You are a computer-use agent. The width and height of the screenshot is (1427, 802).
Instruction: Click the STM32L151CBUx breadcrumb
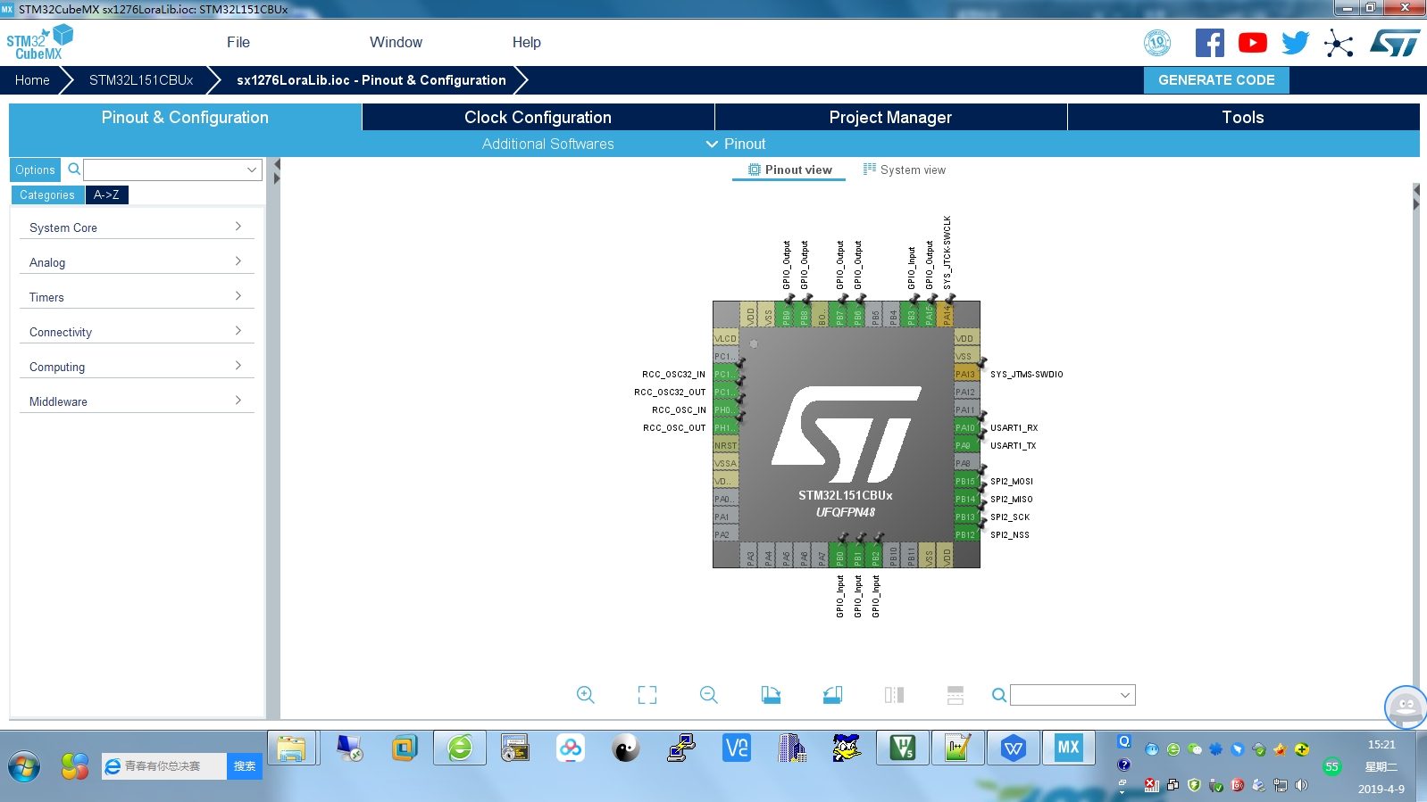[x=141, y=79]
